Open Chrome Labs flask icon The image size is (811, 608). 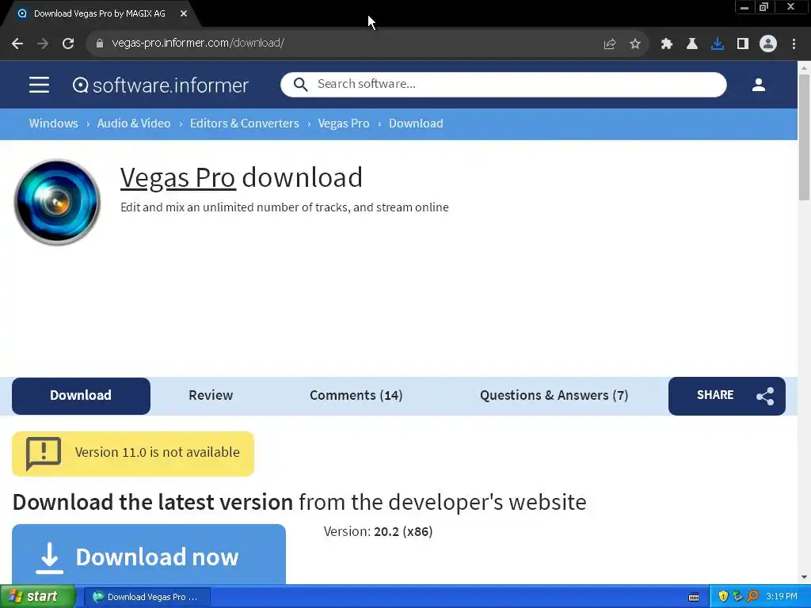pos(692,44)
